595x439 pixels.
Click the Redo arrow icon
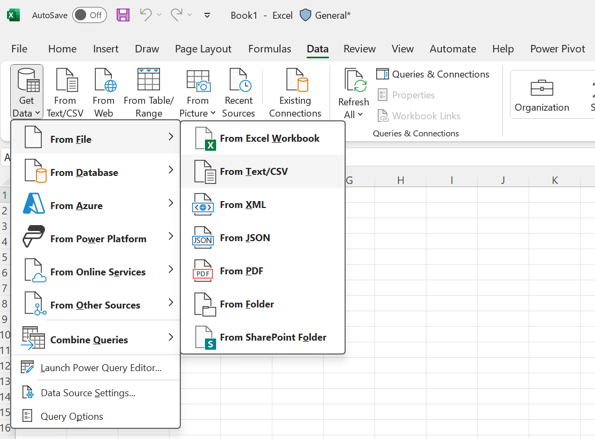(x=177, y=15)
